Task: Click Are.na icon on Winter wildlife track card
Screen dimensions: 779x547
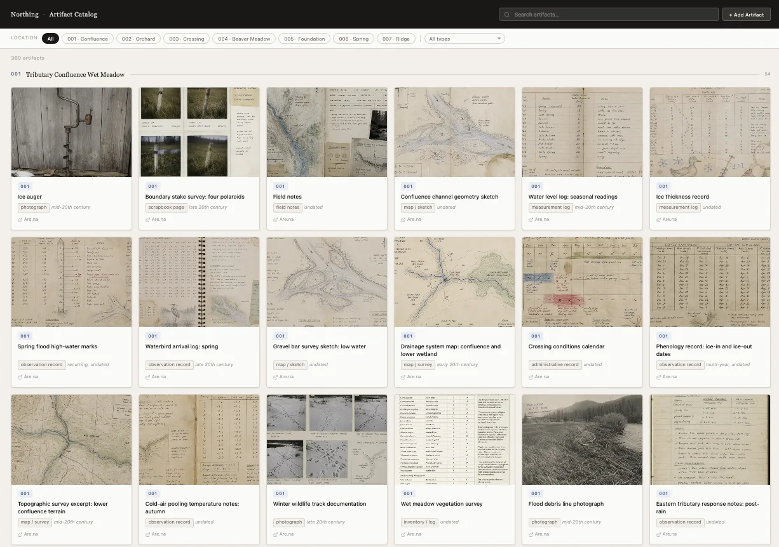Action: coord(275,534)
